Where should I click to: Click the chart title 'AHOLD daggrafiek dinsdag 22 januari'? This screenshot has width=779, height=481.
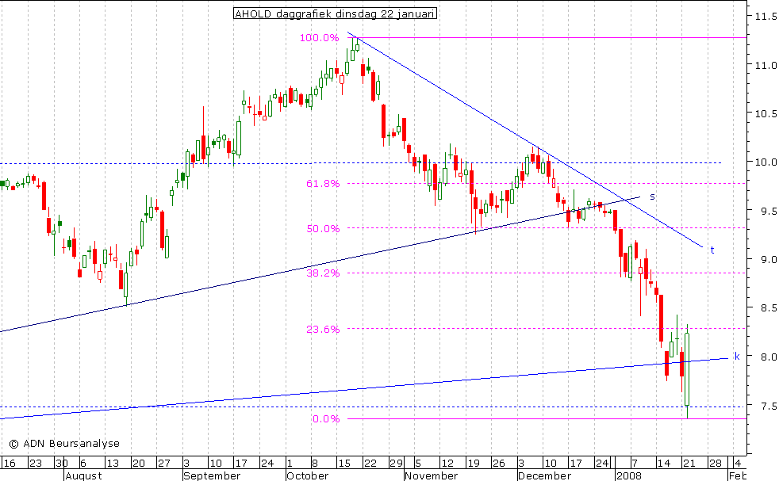[335, 14]
